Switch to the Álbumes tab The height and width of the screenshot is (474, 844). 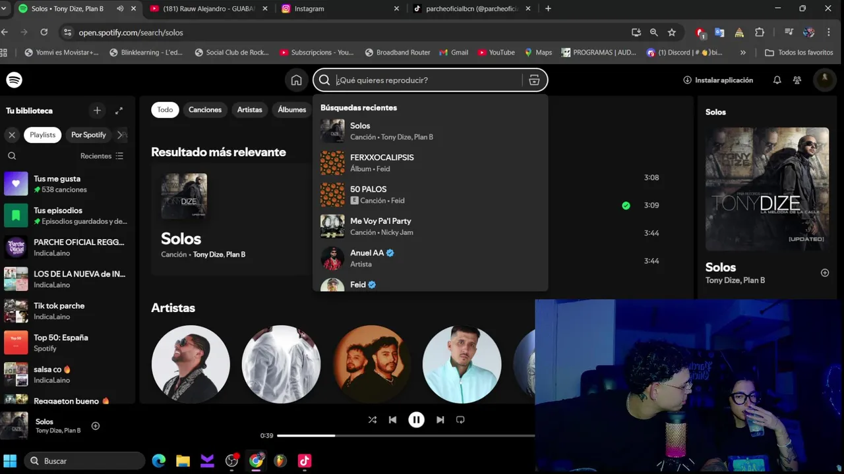tap(291, 110)
